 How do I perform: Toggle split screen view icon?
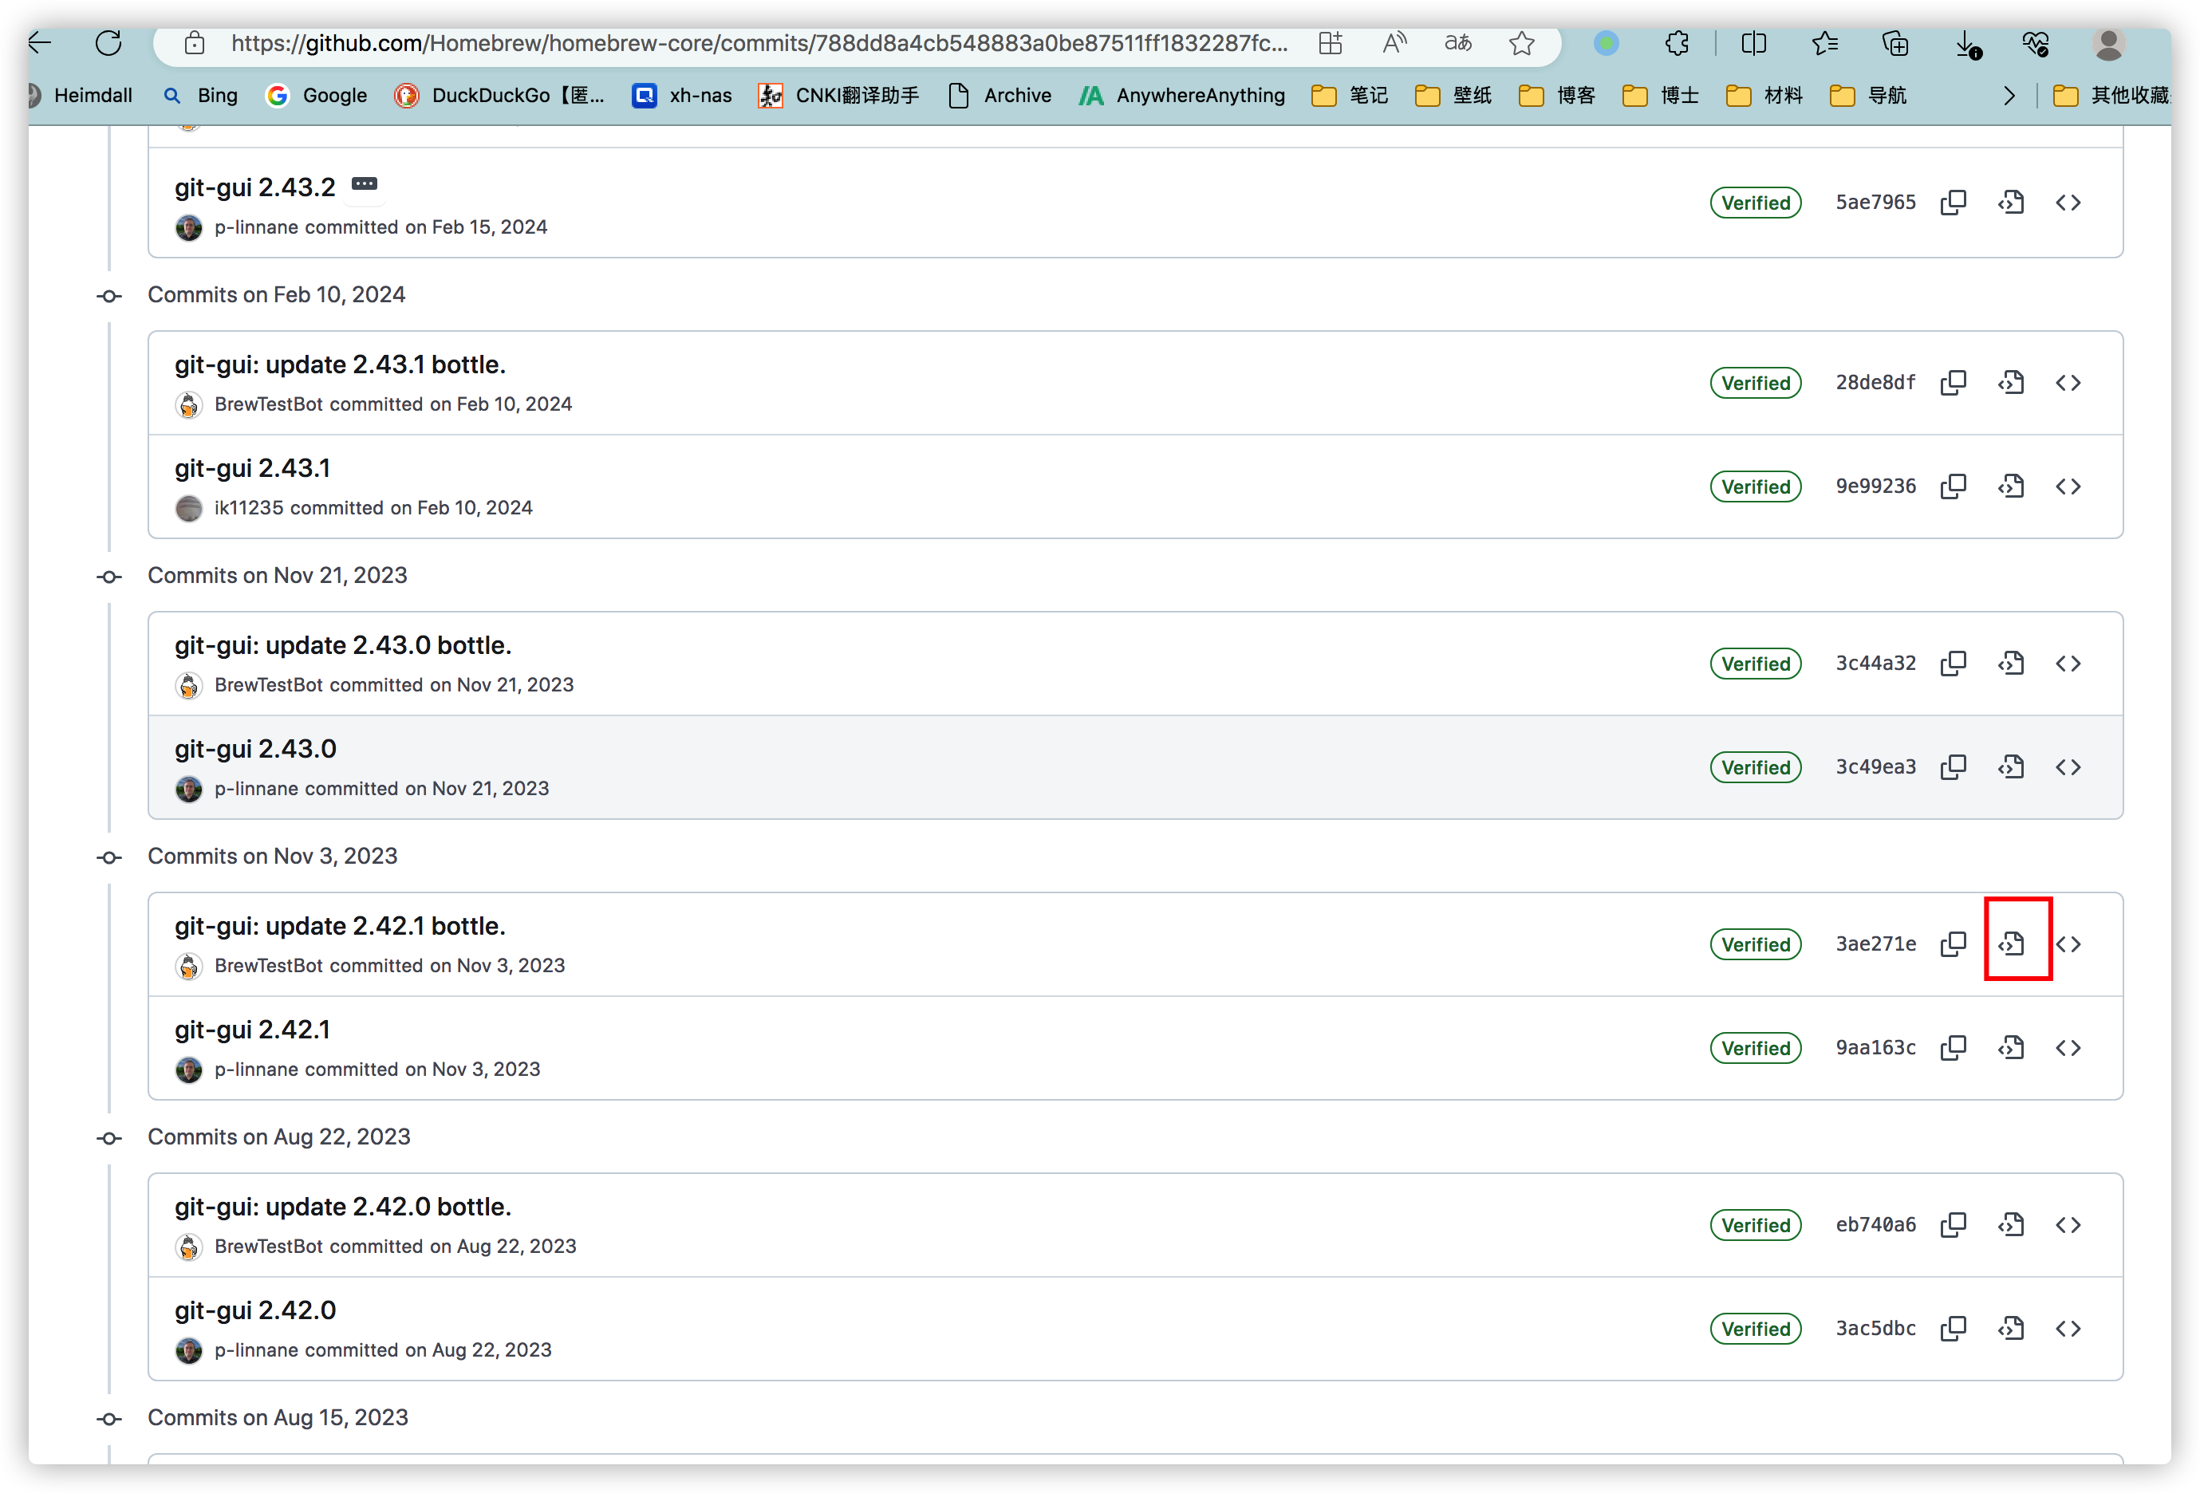(1753, 44)
